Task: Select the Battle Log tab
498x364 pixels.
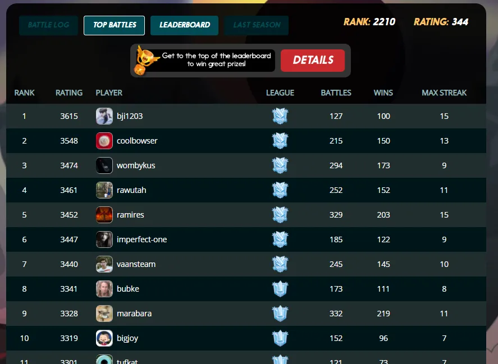Action: point(49,25)
